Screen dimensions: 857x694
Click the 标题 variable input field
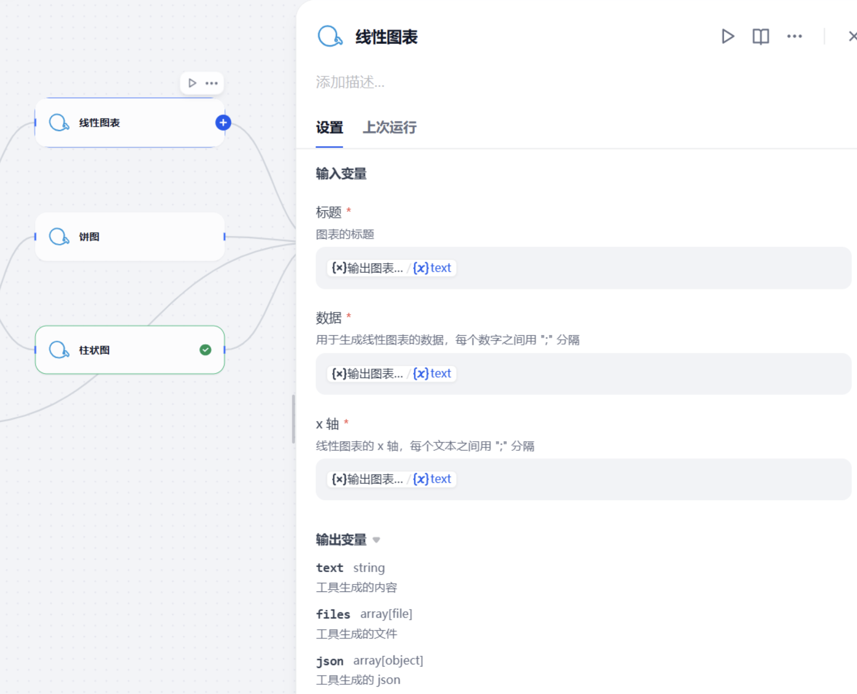coord(583,268)
